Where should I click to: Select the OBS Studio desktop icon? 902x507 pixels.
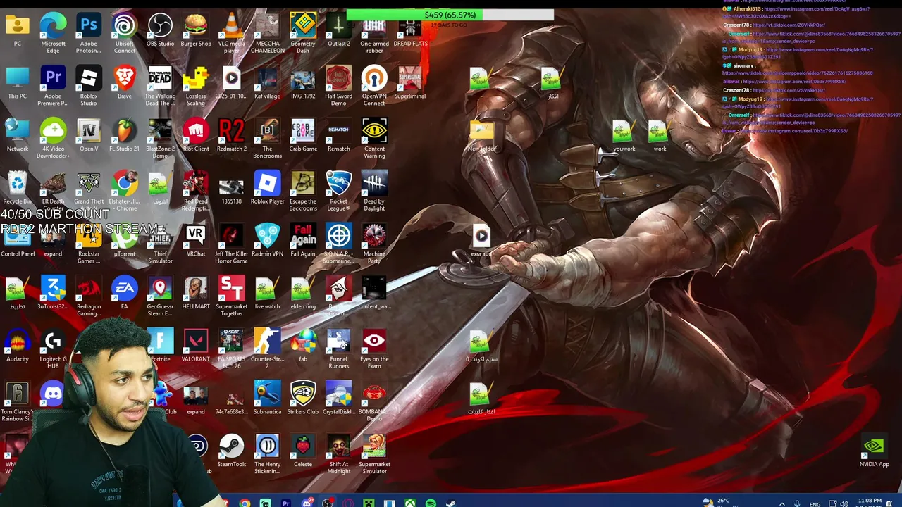click(160, 30)
